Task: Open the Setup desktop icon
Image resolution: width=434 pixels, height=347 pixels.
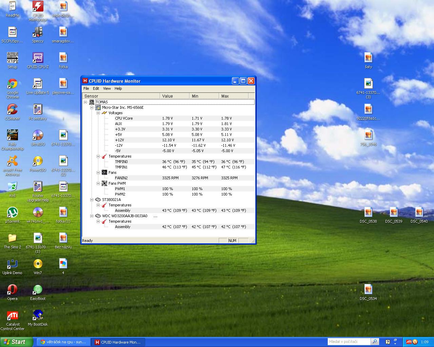Action: [13, 61]
